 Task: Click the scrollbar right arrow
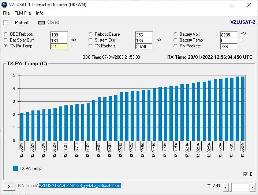(252, 187)
